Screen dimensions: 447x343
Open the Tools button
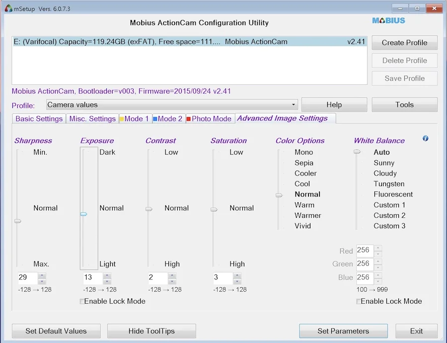pos(404,105)
